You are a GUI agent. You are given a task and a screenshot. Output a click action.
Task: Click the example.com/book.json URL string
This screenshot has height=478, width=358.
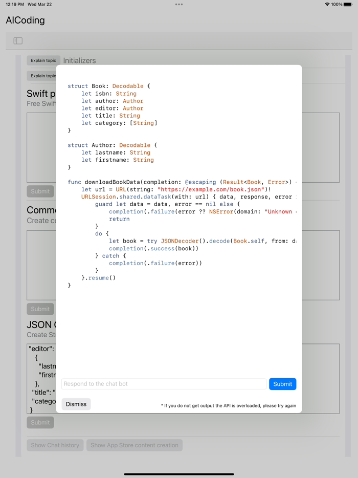[x=211, y=189]
